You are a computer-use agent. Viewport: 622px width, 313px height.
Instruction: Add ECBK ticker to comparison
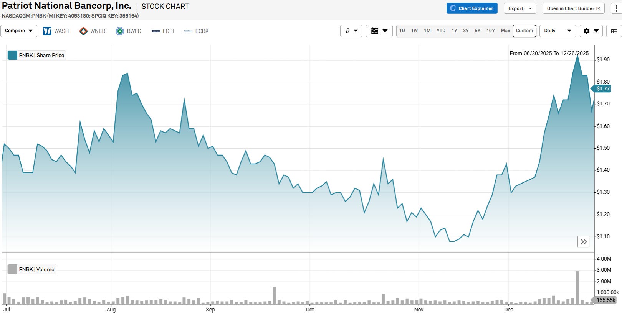click(x=202, y=31)
